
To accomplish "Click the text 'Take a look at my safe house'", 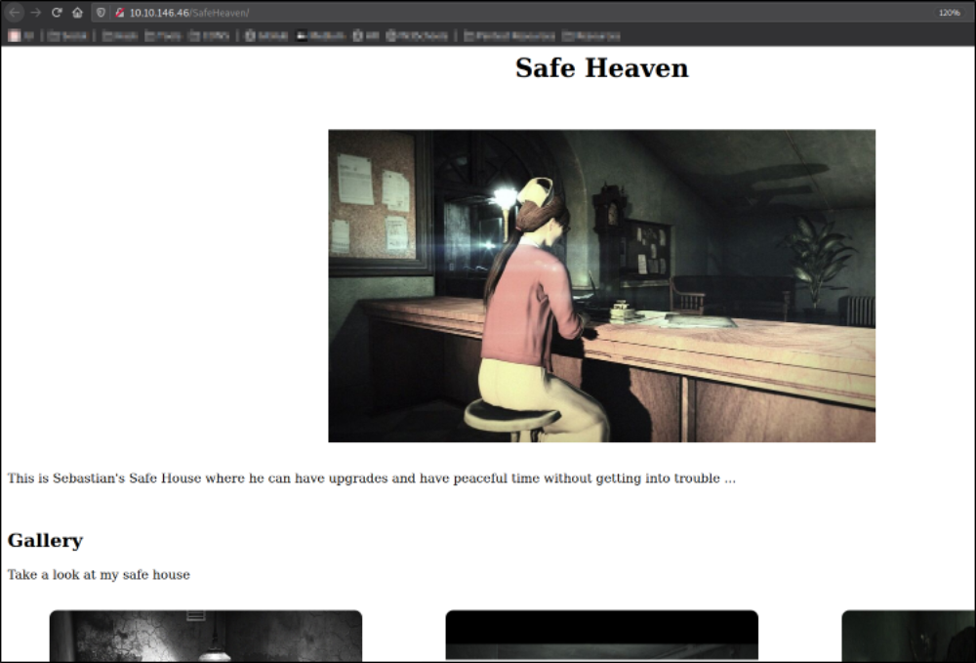I will click(99, 574).
